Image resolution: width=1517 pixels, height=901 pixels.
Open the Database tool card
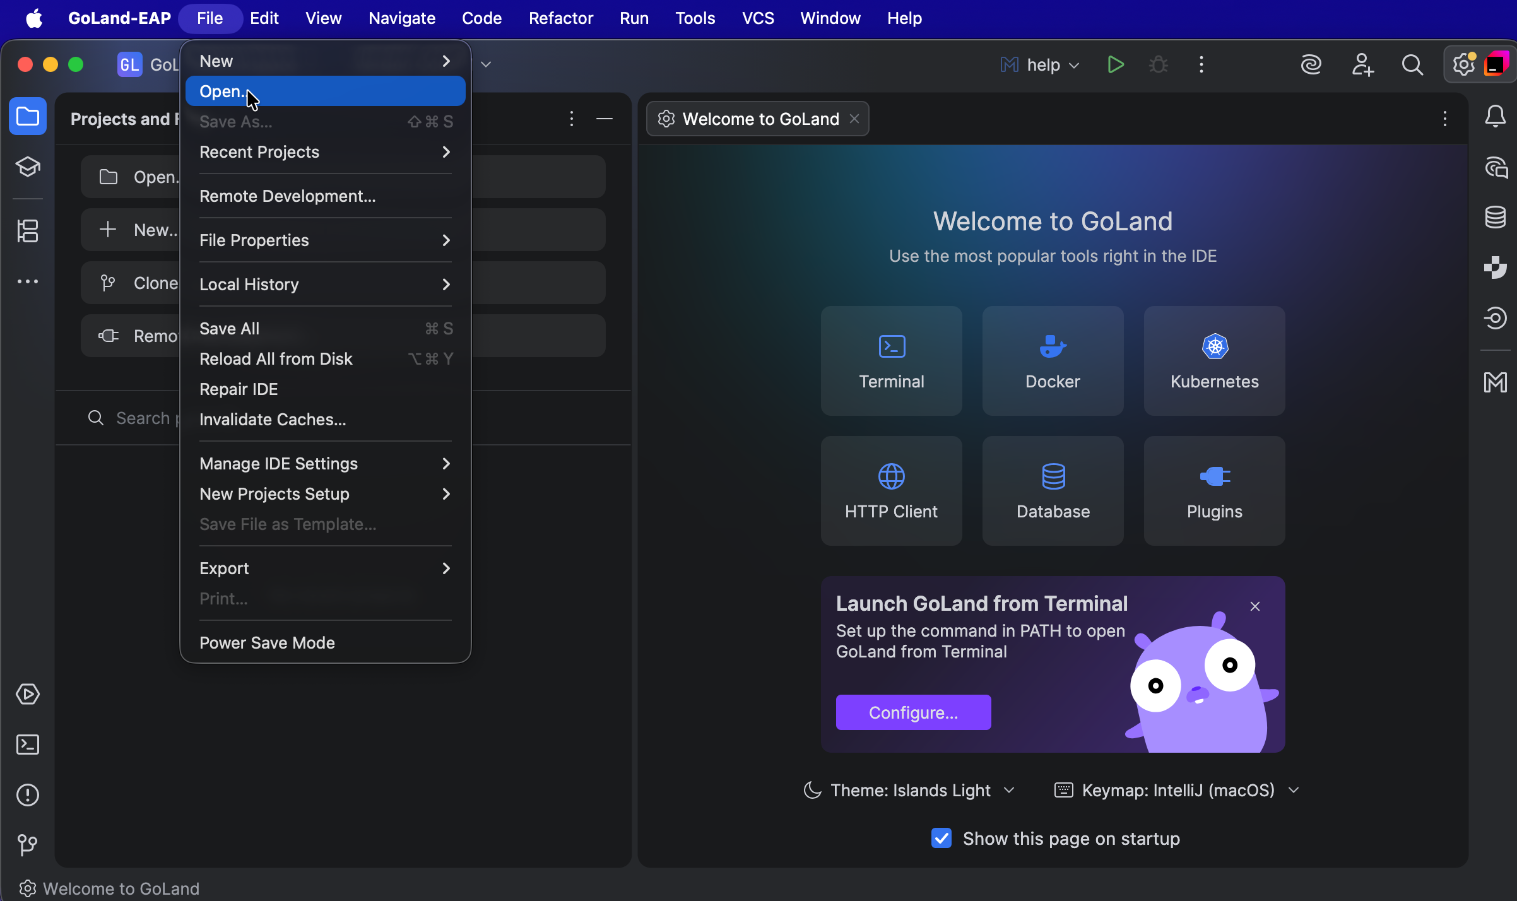pos(1051,491)
